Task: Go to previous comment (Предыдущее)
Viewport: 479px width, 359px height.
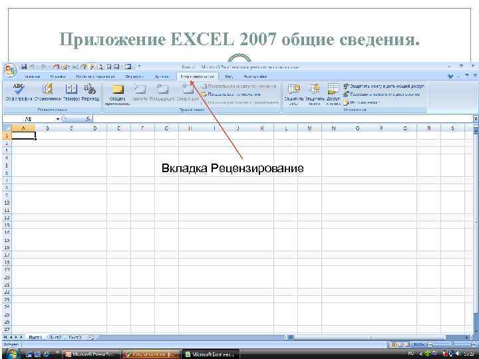Action: coord(162,92)
